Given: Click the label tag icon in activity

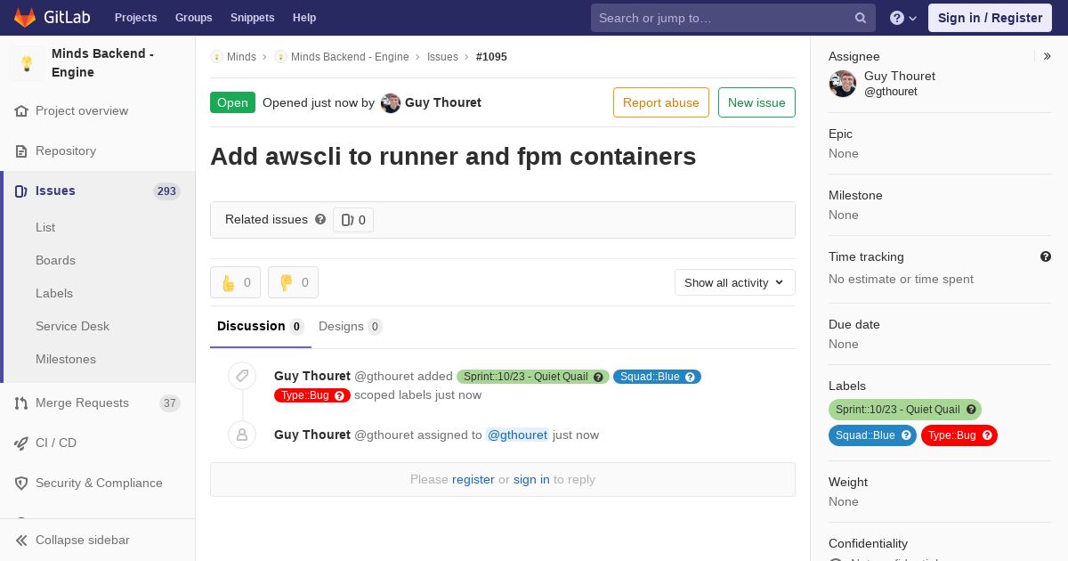Looking at the screenshot, I should pos(242,376).
